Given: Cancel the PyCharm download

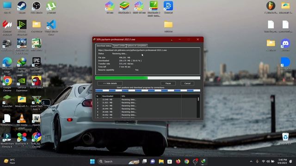Looking at the screenshot, I should pos(187,83).
